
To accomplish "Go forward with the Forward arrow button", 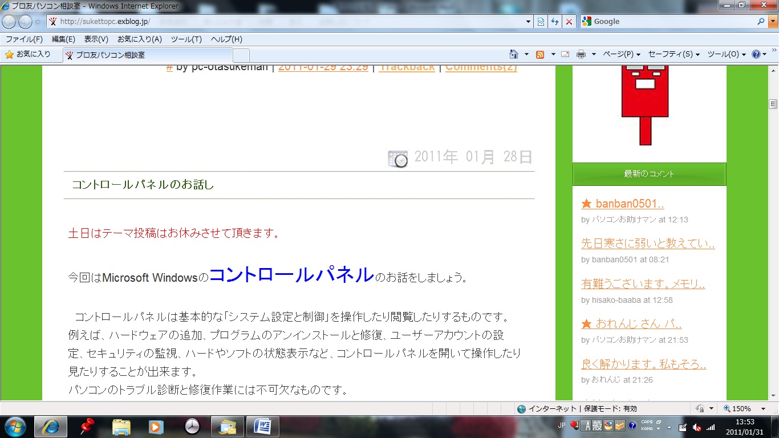I will (25, 22).
